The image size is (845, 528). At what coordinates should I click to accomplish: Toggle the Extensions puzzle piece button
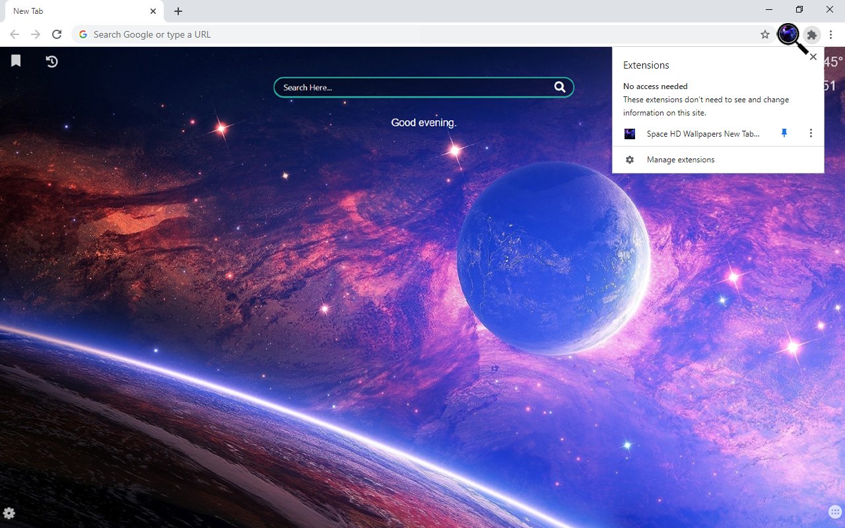click(x=812, y=34)
